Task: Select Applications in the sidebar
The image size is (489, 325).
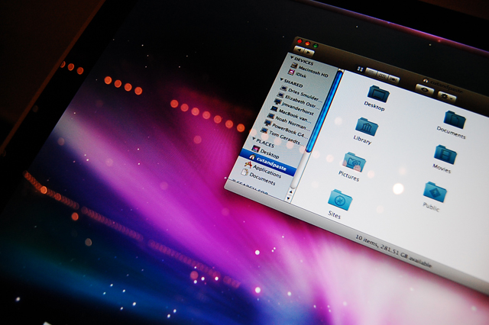Action: pyautogui.click(x=267, y=169)
